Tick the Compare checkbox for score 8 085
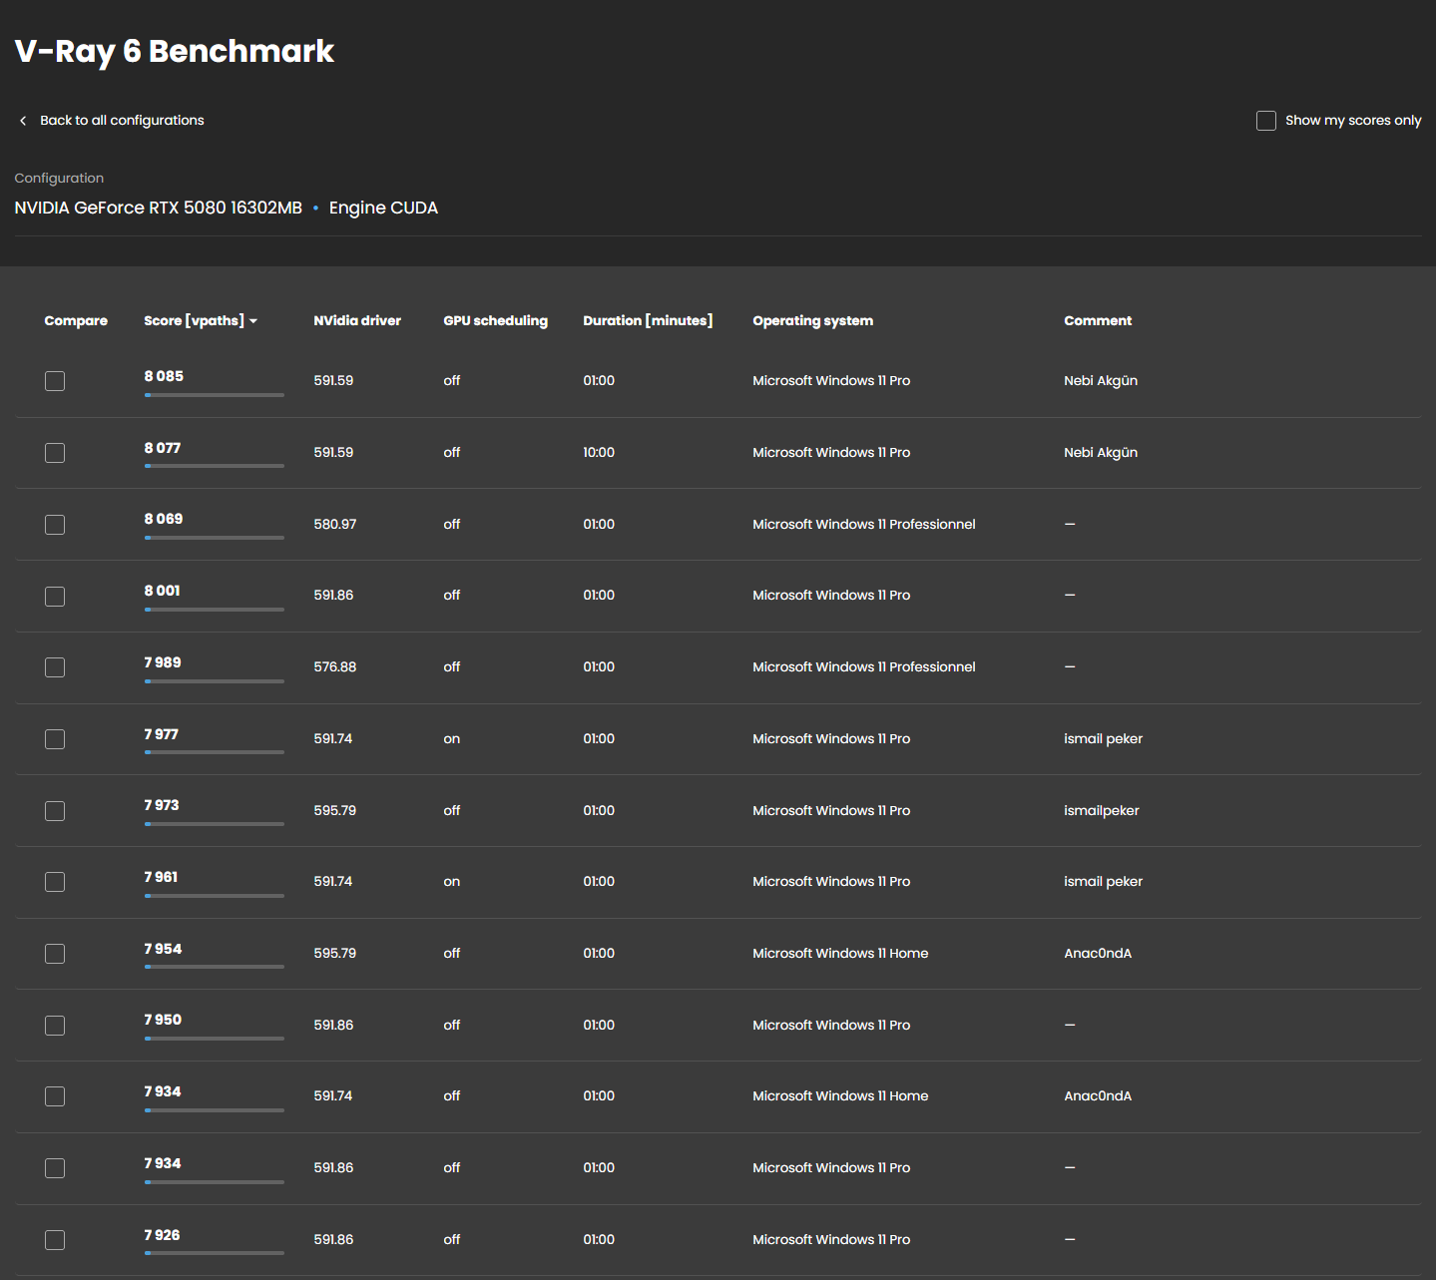 [55, 381]
